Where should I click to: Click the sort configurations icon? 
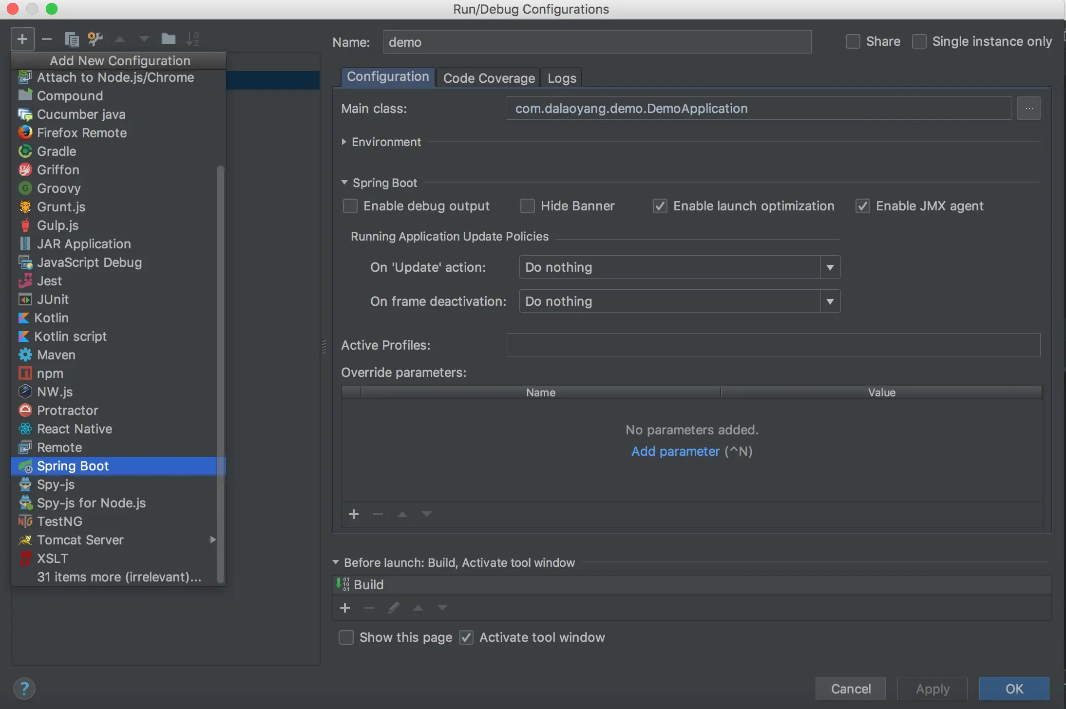pyautogui.click(x=193, y=39)
